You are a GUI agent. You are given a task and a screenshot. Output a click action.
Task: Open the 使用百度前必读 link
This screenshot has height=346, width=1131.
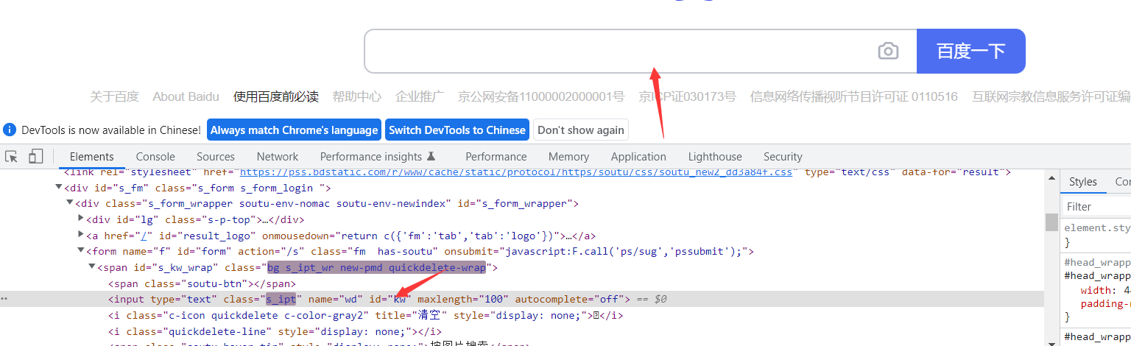276,96
